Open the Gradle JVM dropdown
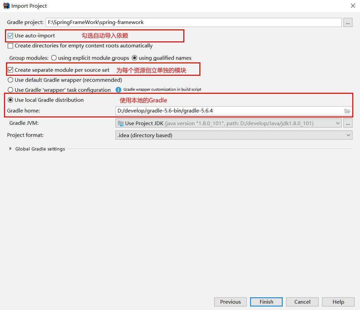 [x=229, y=123]
